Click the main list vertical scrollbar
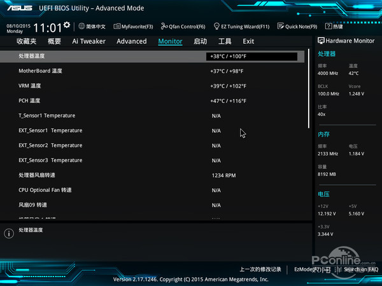The height and width of the screenshot is (286, 382). pos(309,88)
